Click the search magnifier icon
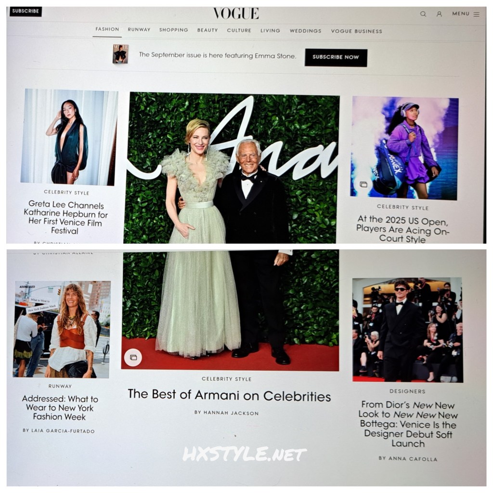 (423, 14)
